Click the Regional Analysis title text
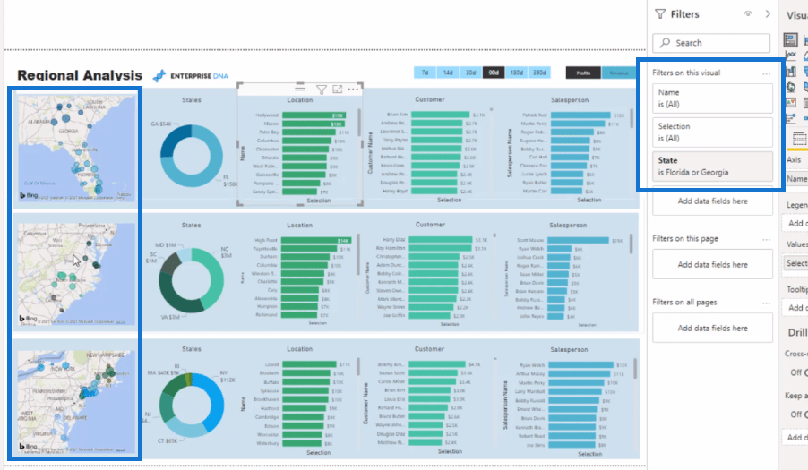 80,75
